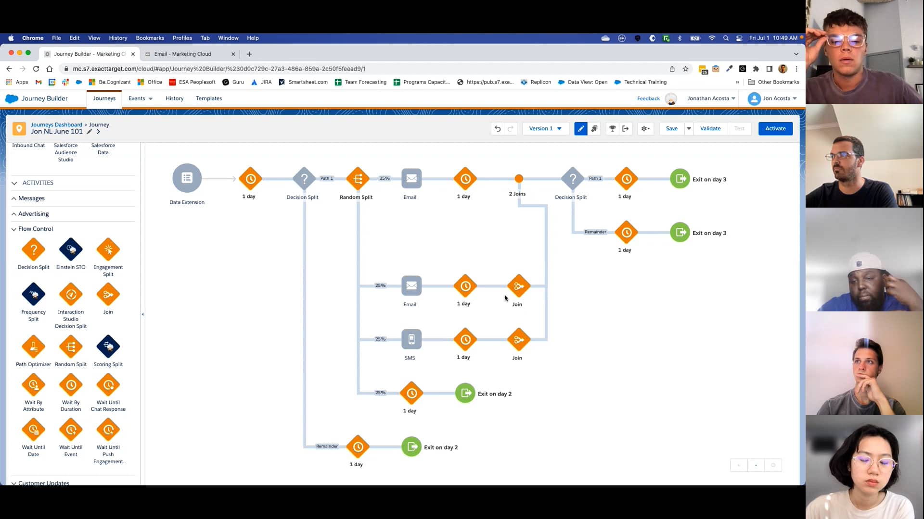Image resolution: width=924 pixels, height=519 pixels.
Task: Select the Decision Split flow control icon
Action: point(33,250)
